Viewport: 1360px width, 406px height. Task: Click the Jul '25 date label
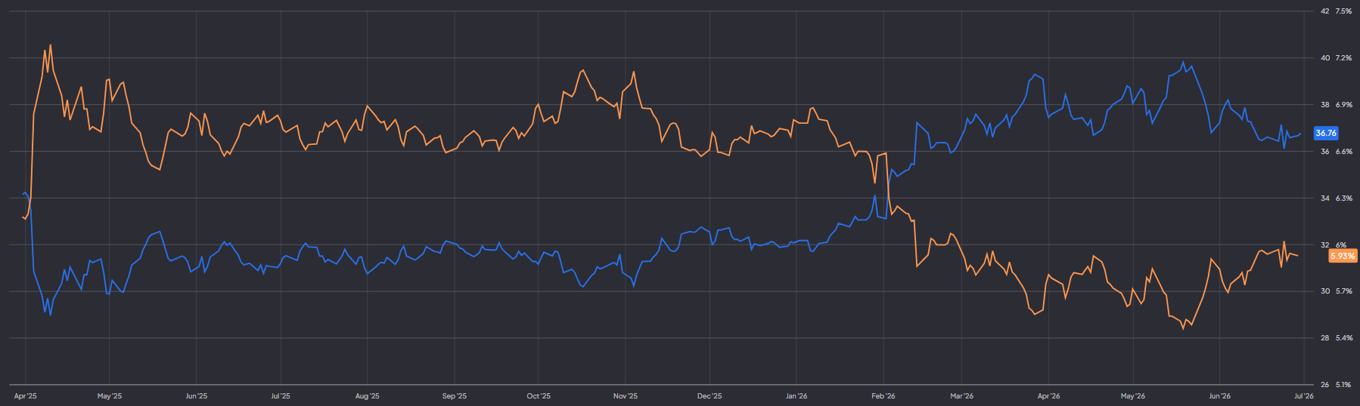click(281, 396)
